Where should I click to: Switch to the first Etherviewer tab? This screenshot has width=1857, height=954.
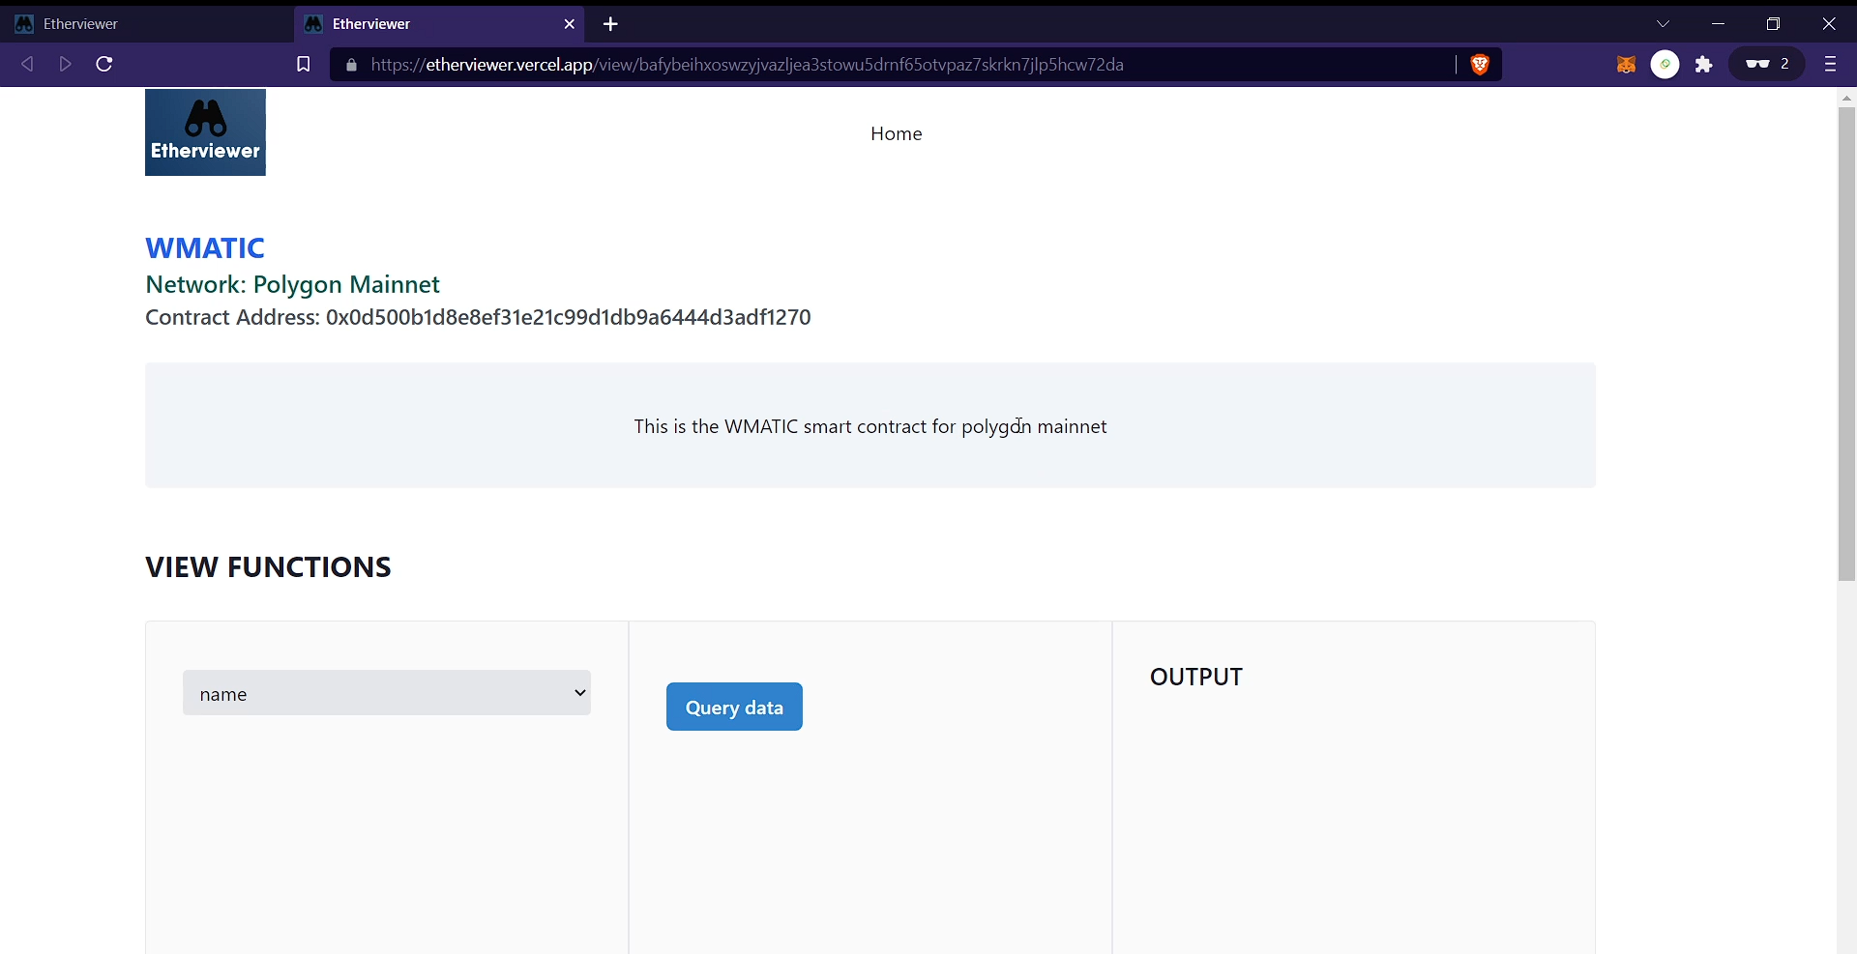145,24
